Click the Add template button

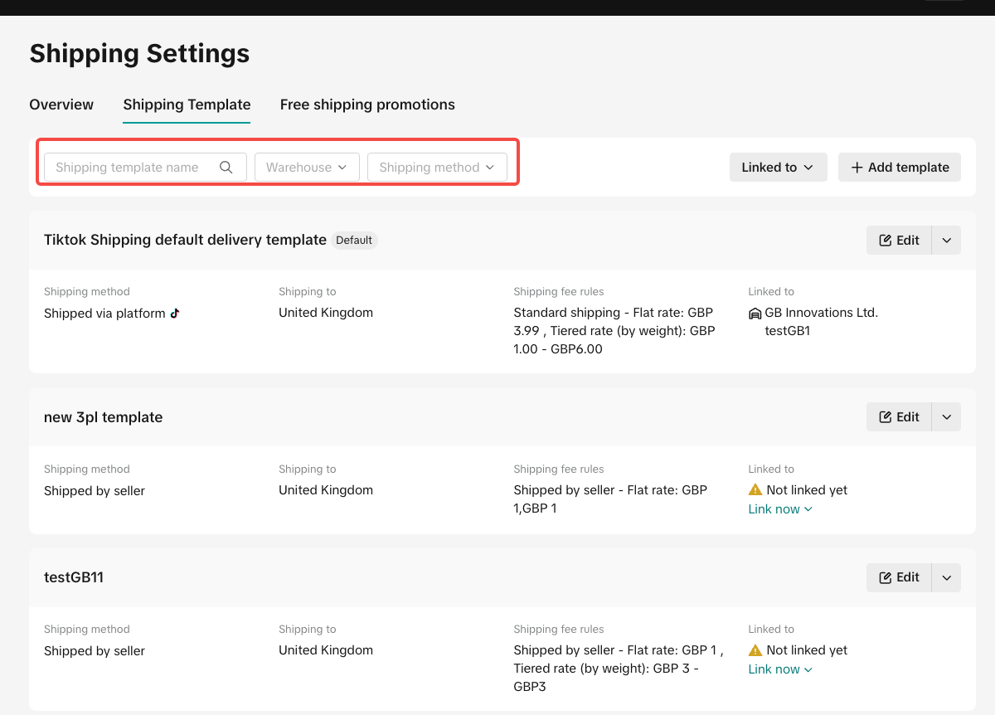point(899,168)
